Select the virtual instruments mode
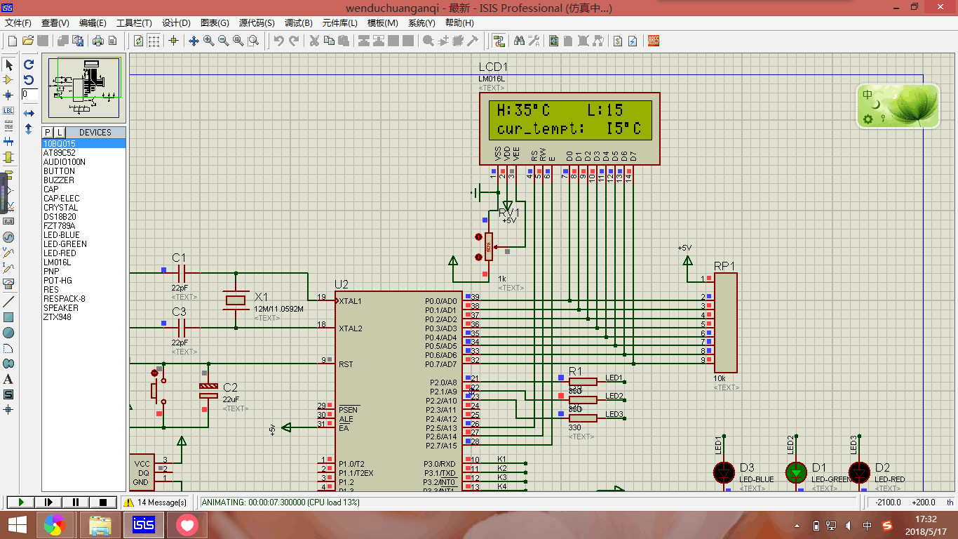 click(x=9, y=284)
